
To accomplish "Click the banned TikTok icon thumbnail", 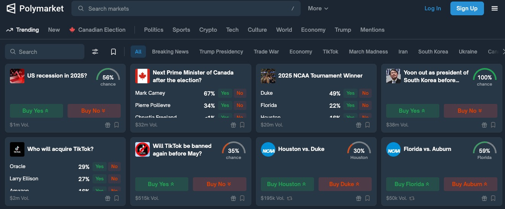I will pos(142,149).
